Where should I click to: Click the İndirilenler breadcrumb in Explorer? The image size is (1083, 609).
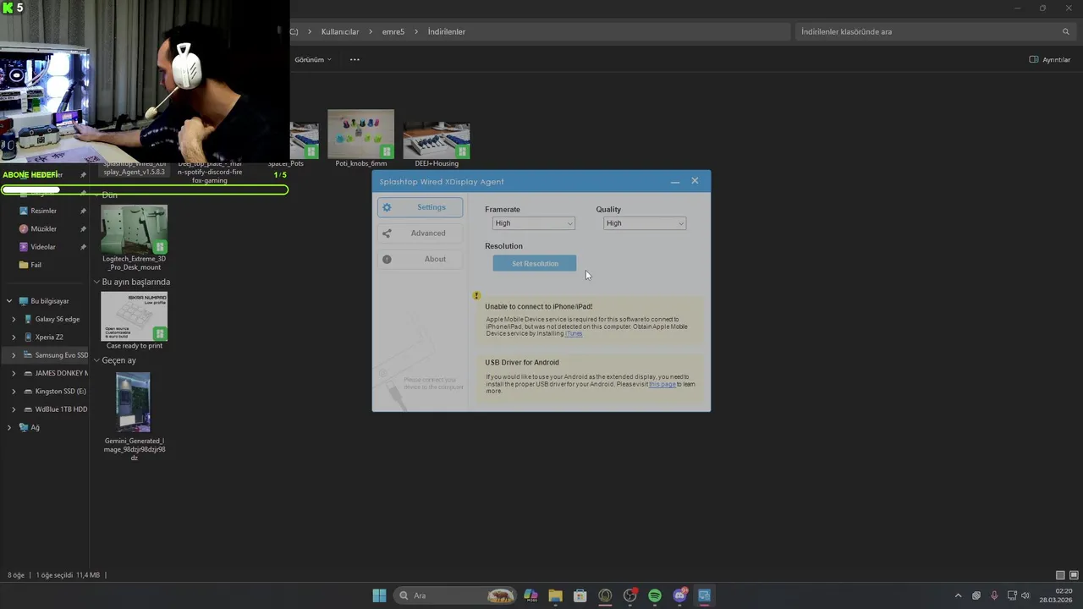pyautogui.click(x=447, y=31)
